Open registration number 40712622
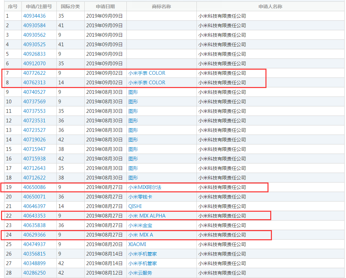Screen dimensions: 346x278 pos(34,178)
